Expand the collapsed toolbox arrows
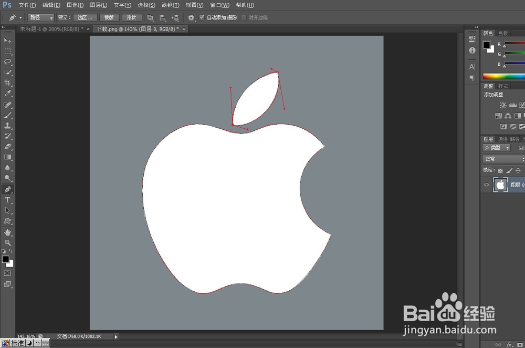This screenshot has height=348, width=525. [x=3, y=27]
